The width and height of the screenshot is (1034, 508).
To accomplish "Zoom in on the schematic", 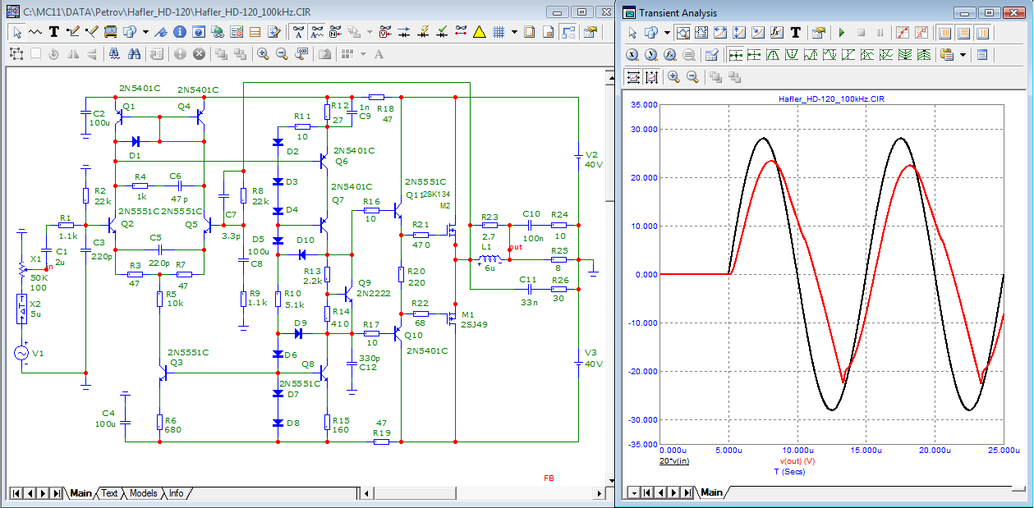I will [x=263, y=54].
